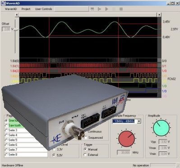The image size is (180, 168).
Task: Click the horizontal scrollbar above the waveform
Action: tap(88, 15)
